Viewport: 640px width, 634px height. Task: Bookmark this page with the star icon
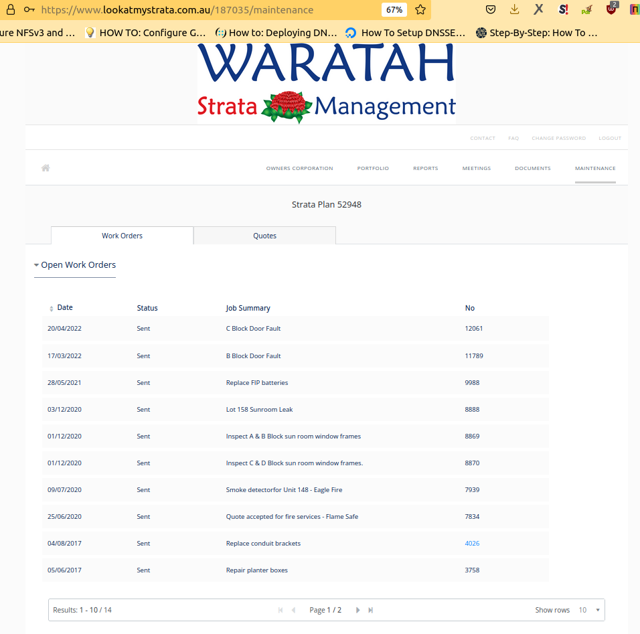tap(420, 10)
